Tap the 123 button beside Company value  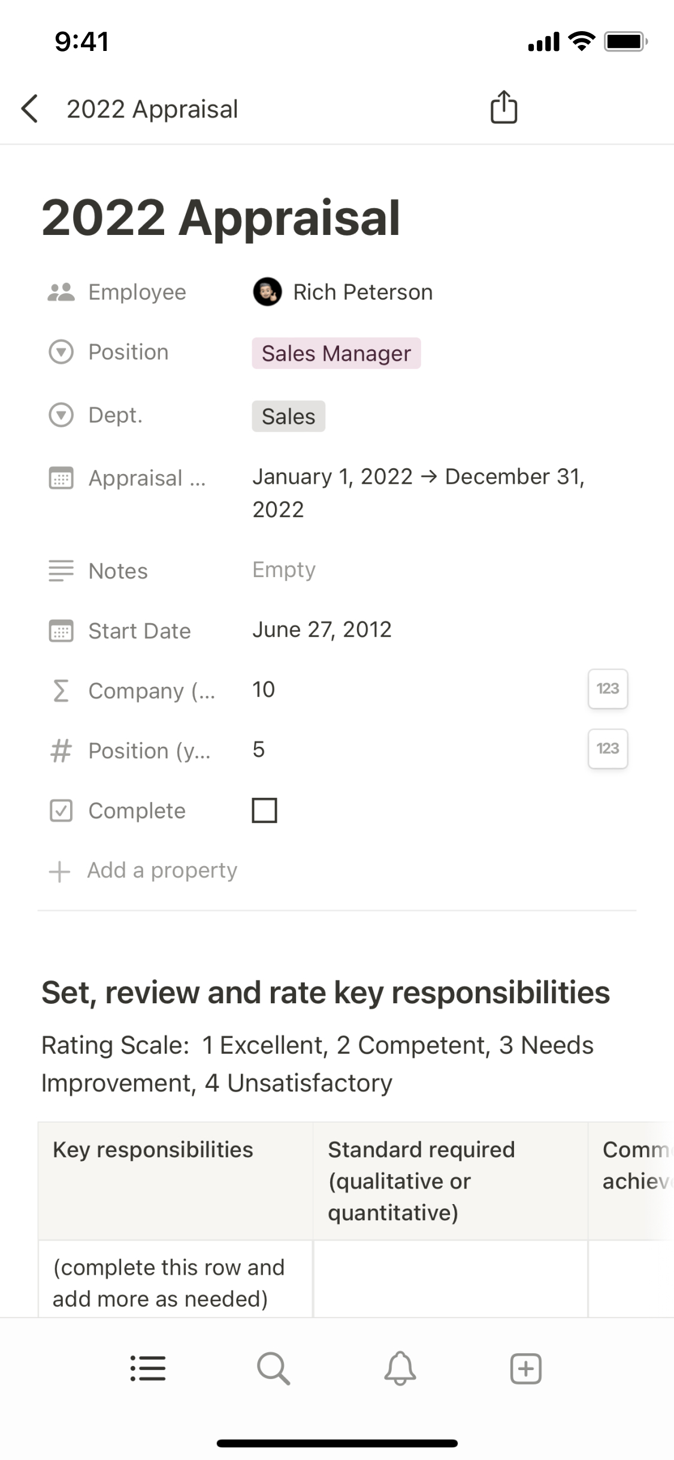(x=607, y=689)
